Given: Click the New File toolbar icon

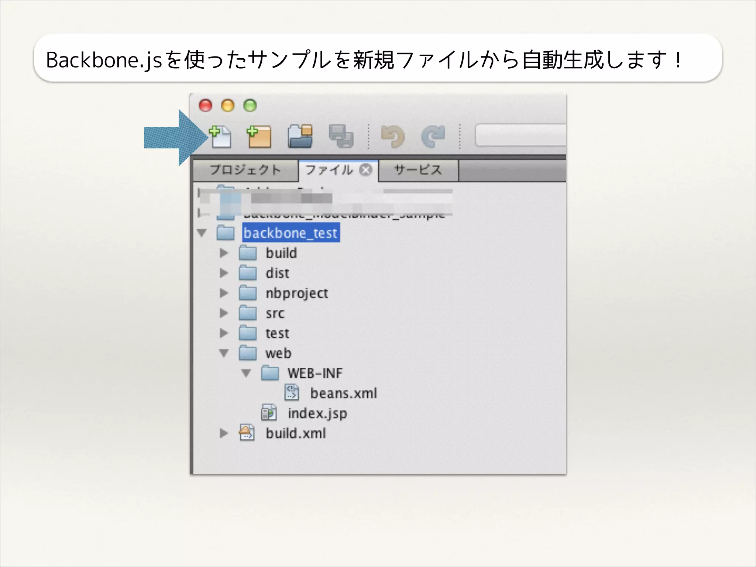Looking at the screenshot, I should pyautogui.click(x=220, y=137).
